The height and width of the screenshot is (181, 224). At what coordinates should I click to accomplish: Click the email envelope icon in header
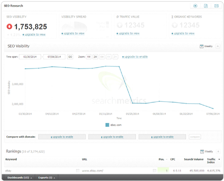click(217, 6)
